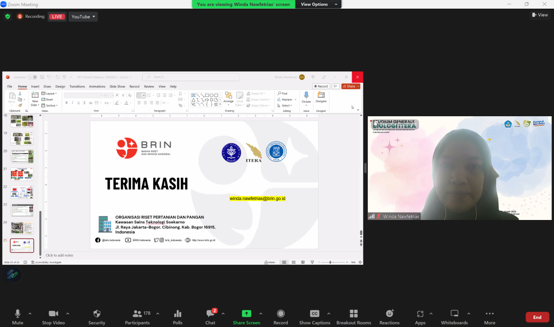Click the PowerPoint Search box
Image resolution: width=554 pixels, height=327 pixels.
191,77
